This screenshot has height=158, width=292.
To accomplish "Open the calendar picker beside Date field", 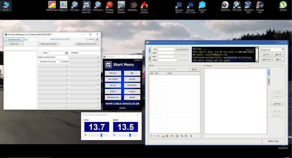I will click(67, 53).
